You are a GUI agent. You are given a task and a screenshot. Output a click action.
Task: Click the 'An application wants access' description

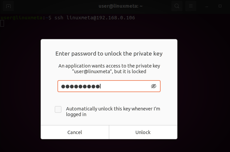click(109, 69)
